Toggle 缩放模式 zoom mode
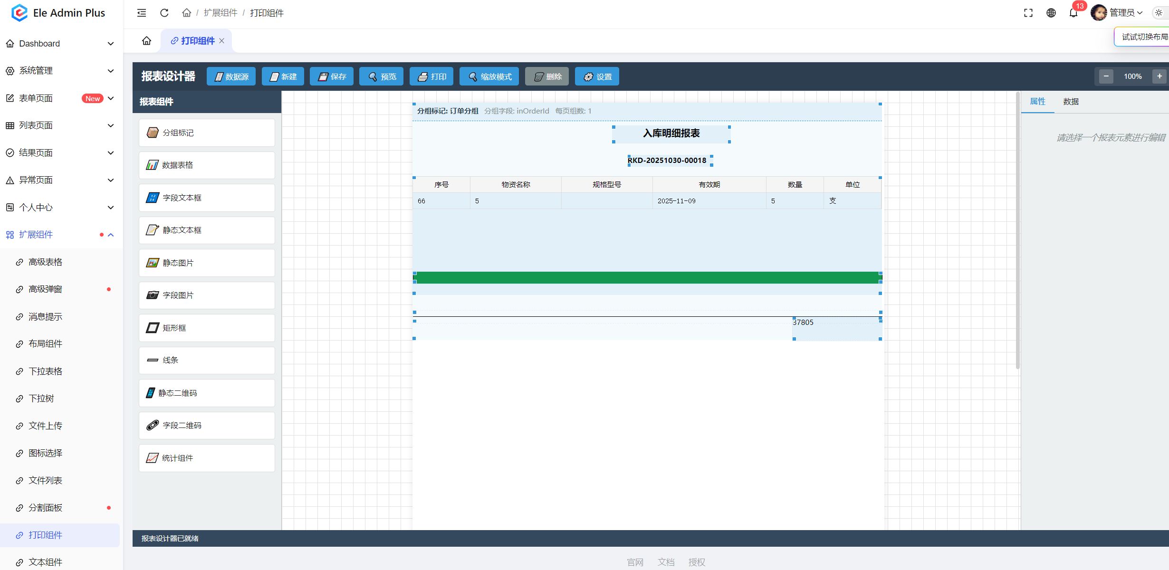The width and height of the screenshot is (1169, 570). click(489, 76)
